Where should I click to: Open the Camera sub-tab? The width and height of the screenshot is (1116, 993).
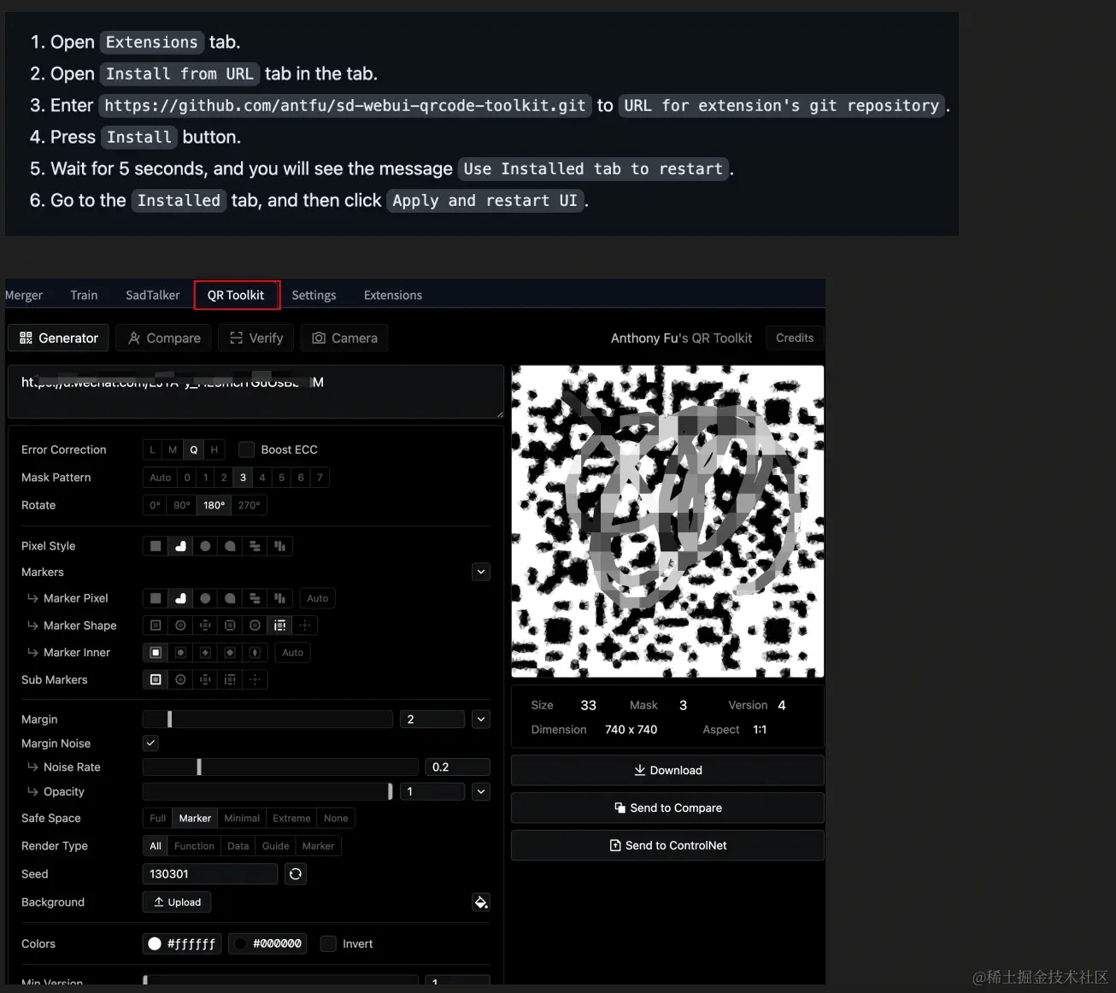coord(344,338)
